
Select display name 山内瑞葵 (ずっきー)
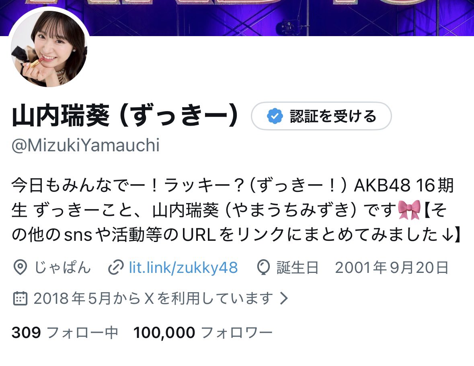(125, 116)
